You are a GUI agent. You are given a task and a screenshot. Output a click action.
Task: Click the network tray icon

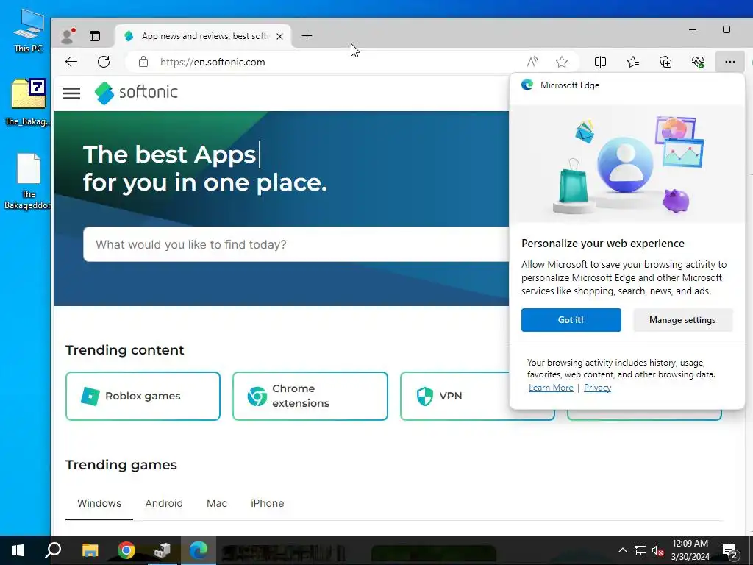pos(640,550)
